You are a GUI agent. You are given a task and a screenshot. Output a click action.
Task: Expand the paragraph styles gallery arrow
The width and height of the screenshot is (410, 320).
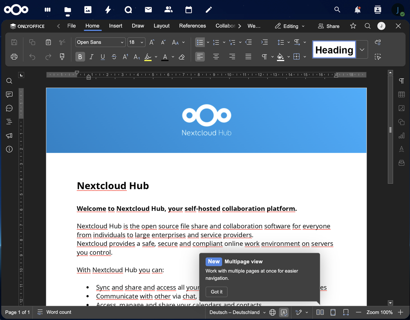362,50
